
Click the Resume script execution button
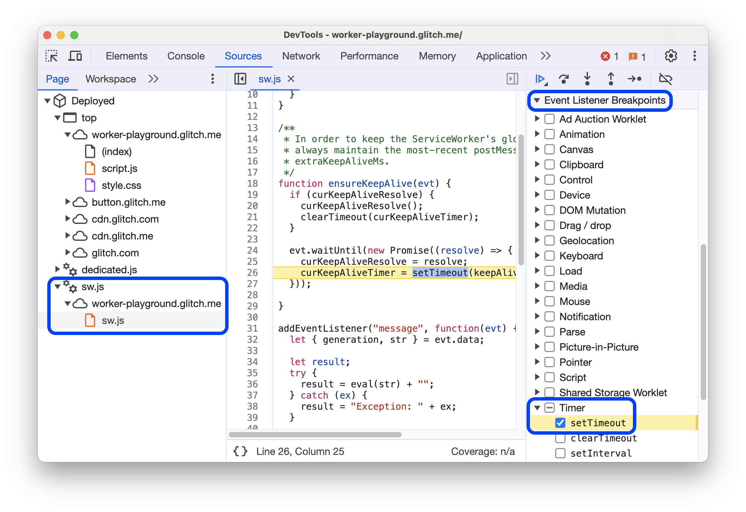coord(541,79)
